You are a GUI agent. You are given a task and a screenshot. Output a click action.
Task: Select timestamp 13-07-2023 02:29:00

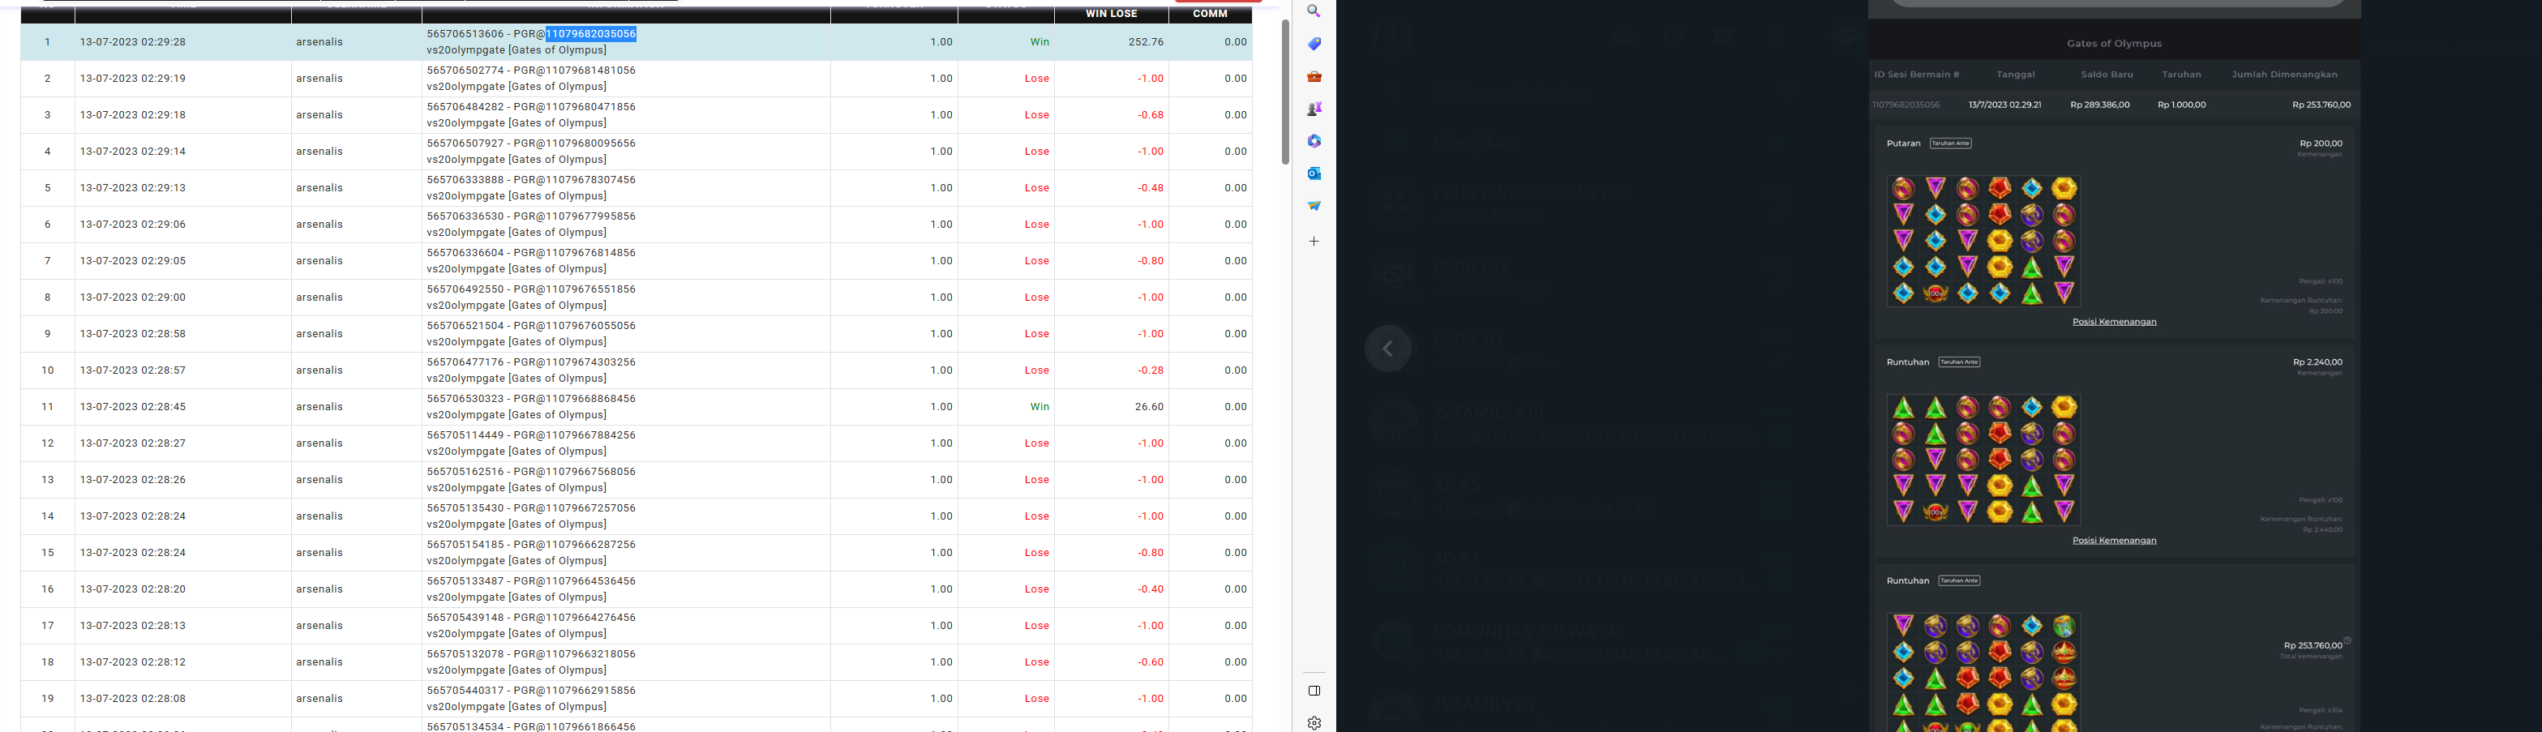point(132,298)
